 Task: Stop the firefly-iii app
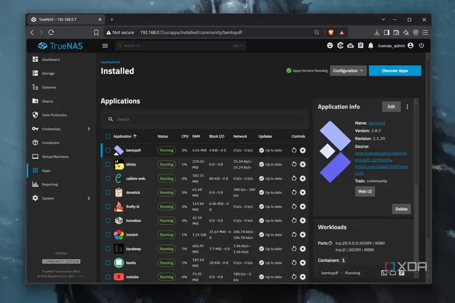point(303,206)
